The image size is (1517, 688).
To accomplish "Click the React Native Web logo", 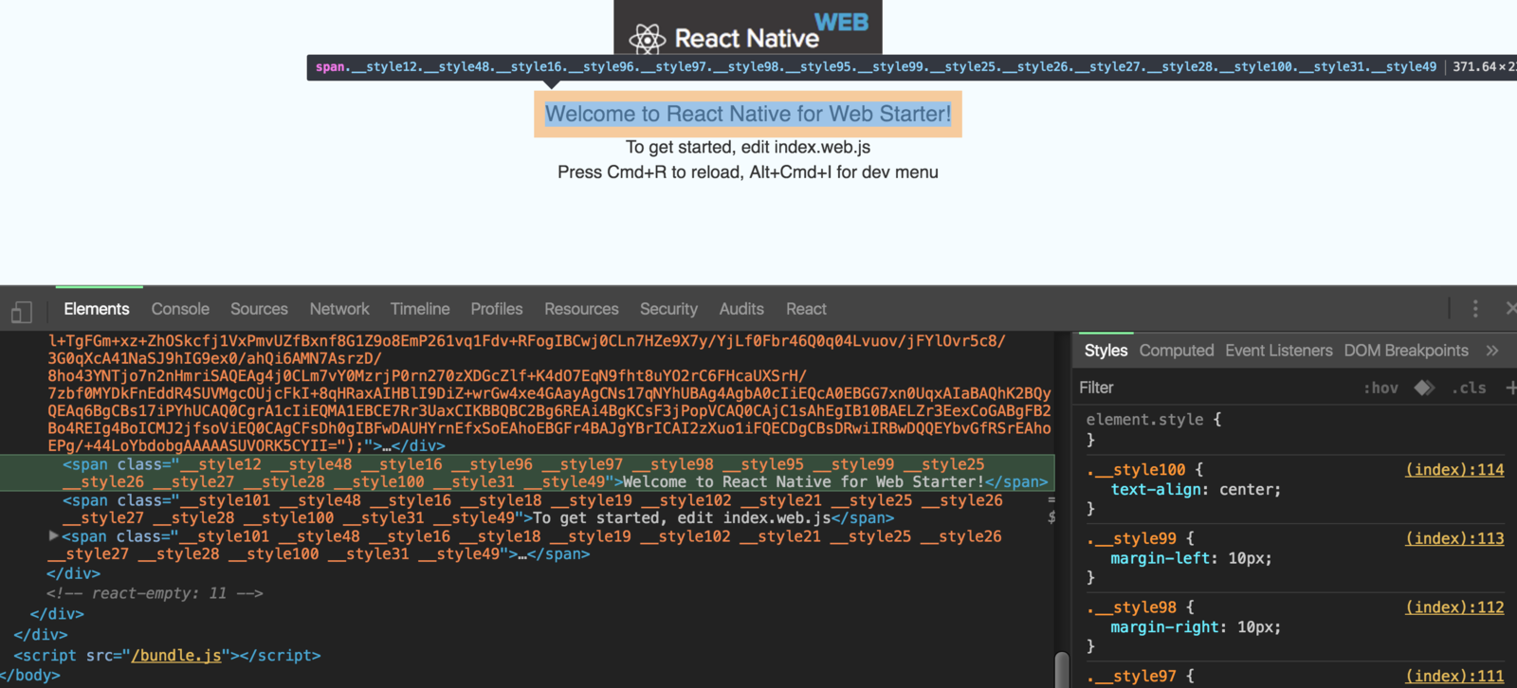I will (x=748, y=27).
